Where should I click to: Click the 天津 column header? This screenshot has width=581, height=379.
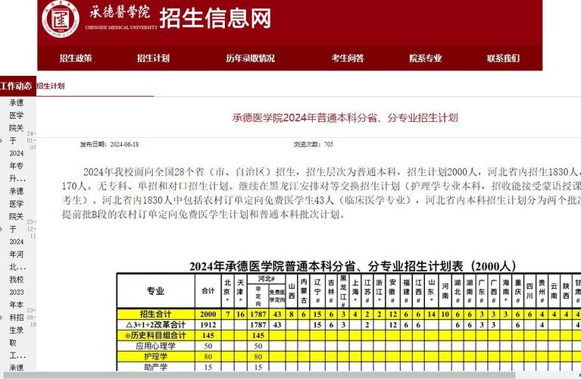pyautogui.click(x=240, y=291)
